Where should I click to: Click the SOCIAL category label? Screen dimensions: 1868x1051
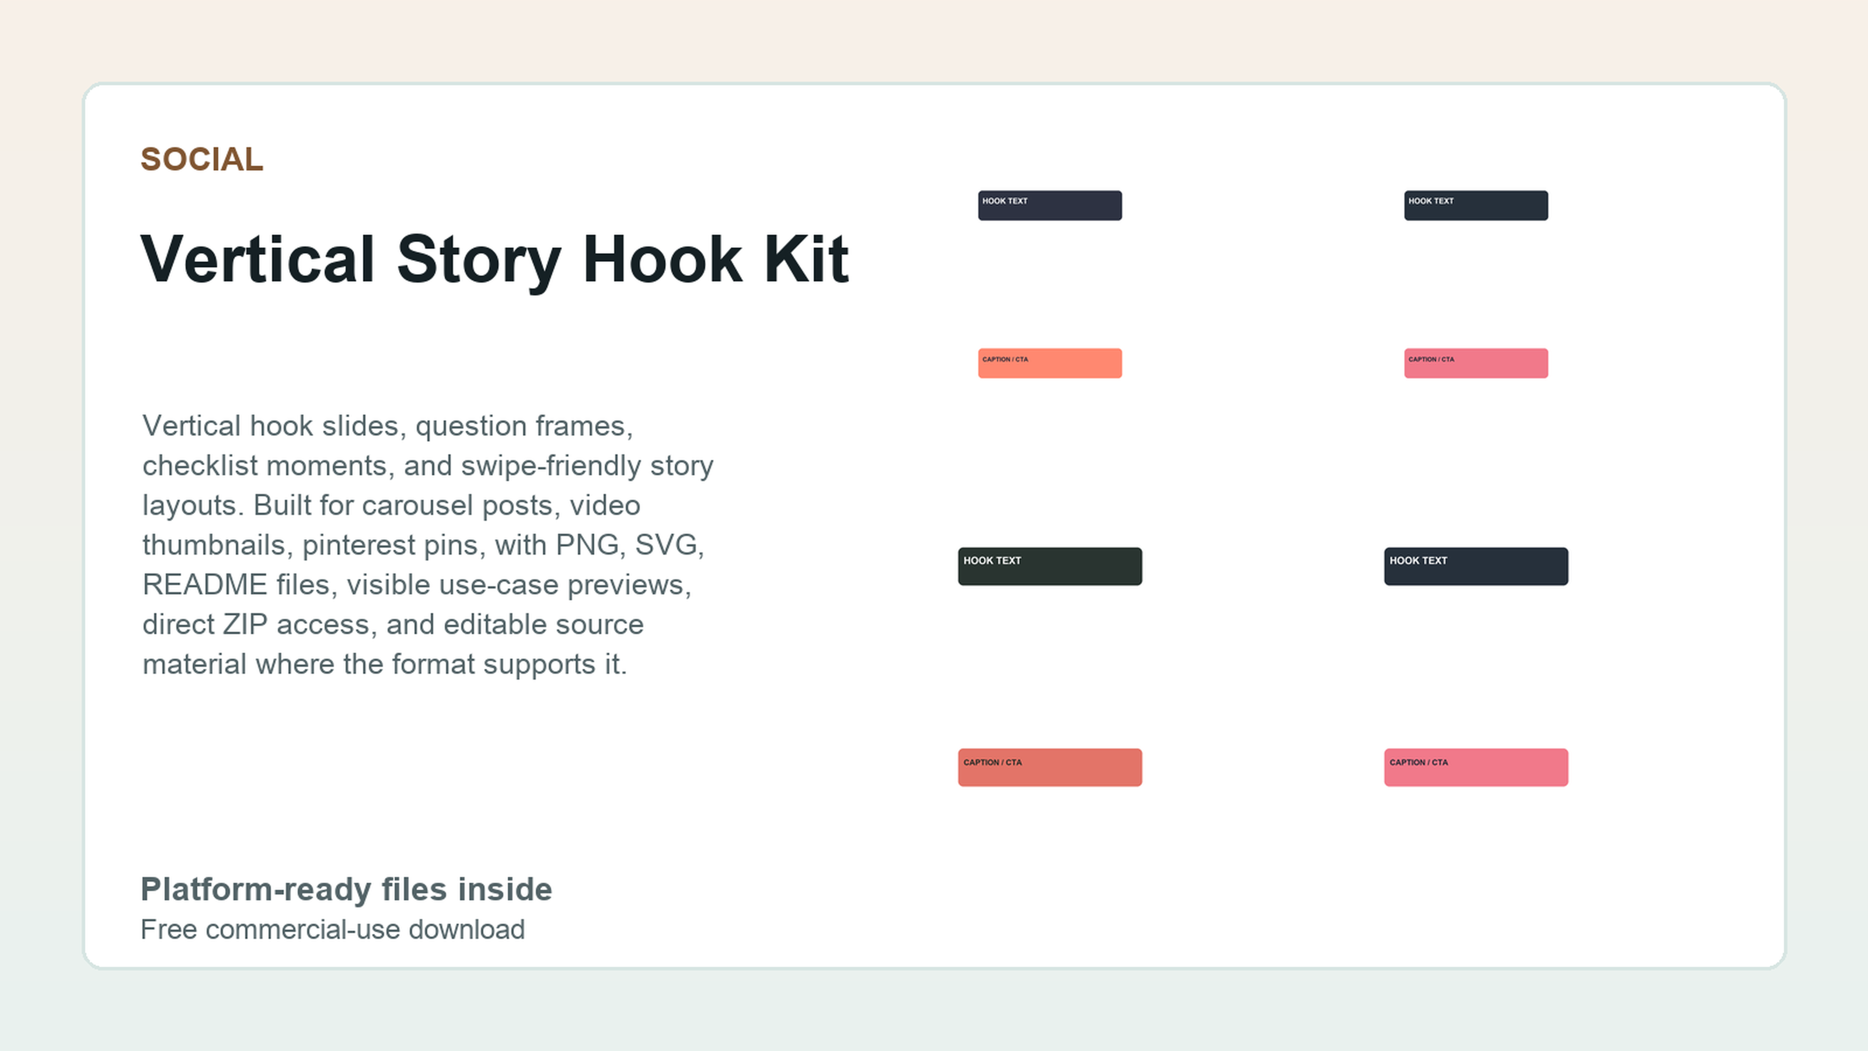pos(201,159)
